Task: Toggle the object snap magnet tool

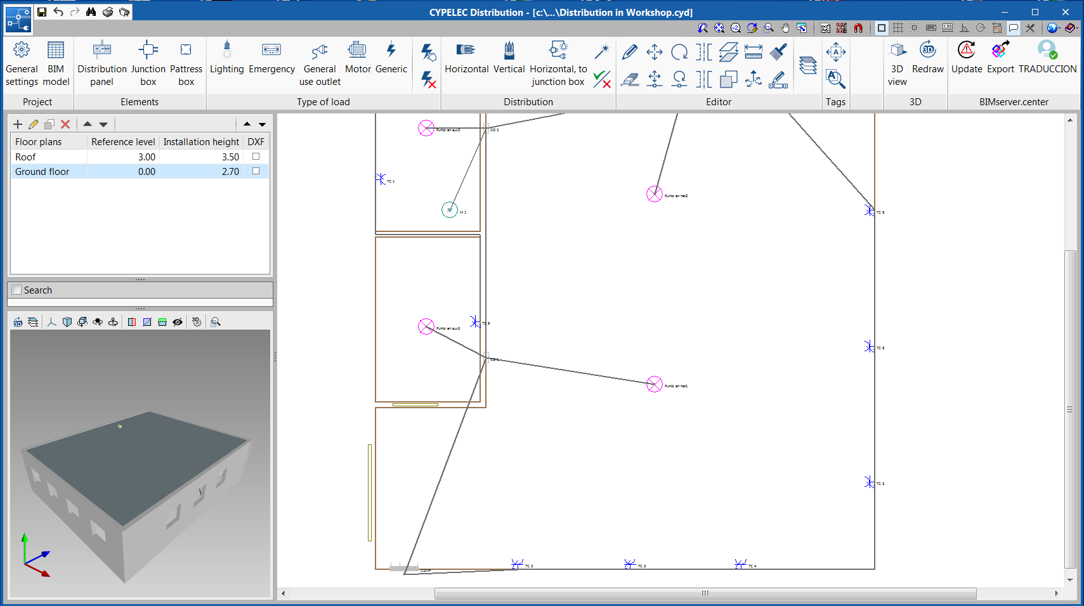Action: (x=858, y=28)
